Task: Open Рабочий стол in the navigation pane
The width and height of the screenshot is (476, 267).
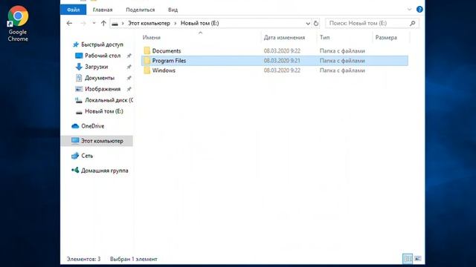Action: (x=103, y=56)
